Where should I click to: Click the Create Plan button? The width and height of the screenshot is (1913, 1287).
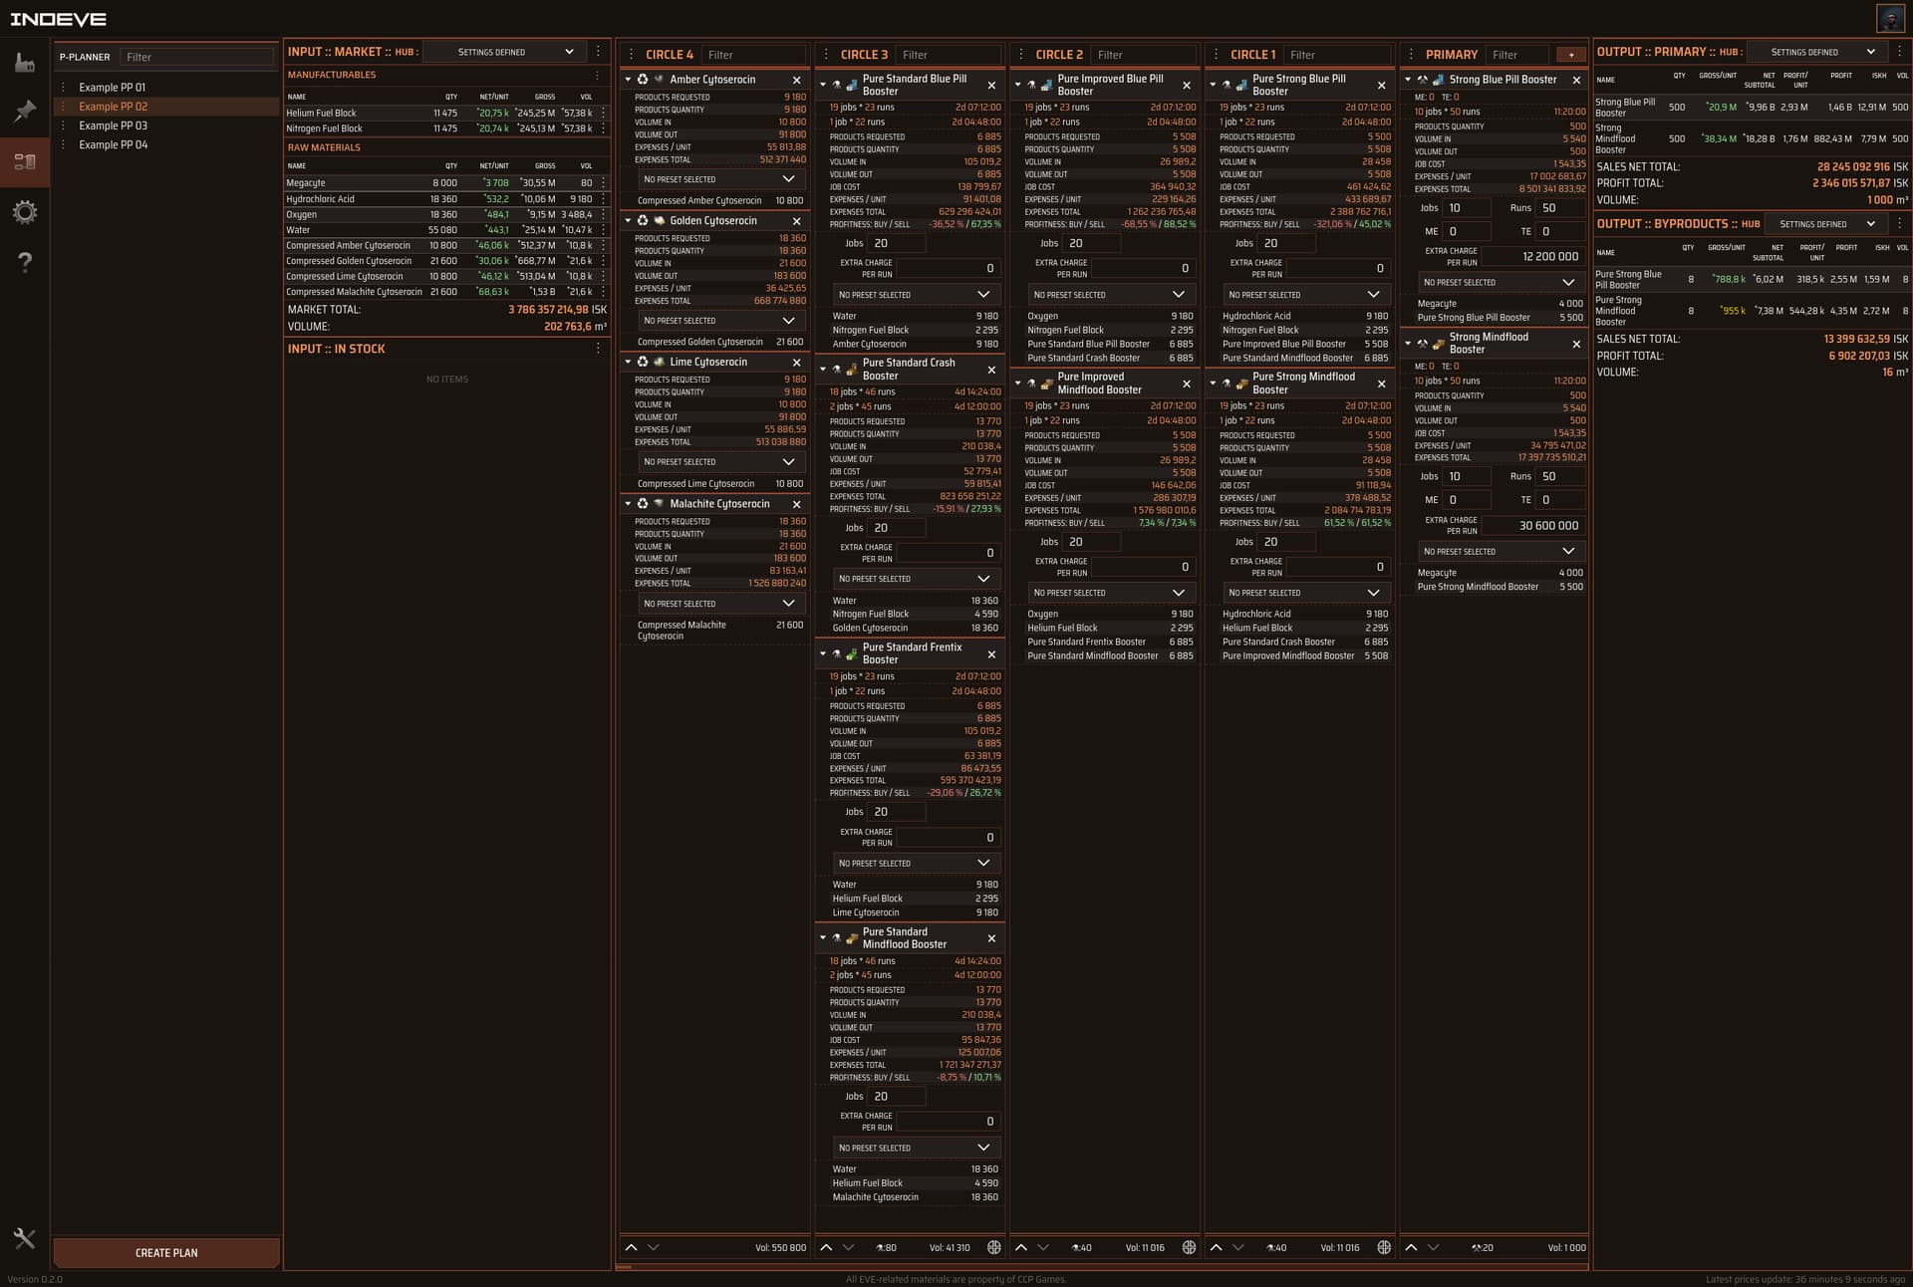point(166,1252)
